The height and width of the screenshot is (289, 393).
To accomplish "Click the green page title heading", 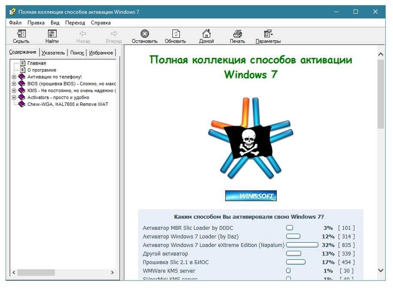I will pyautogui.click(x=251, y=67).
